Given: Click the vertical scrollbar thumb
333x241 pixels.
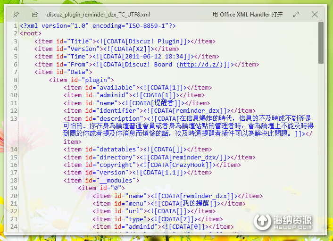Looking at the screenshot, I should (321, 42).
